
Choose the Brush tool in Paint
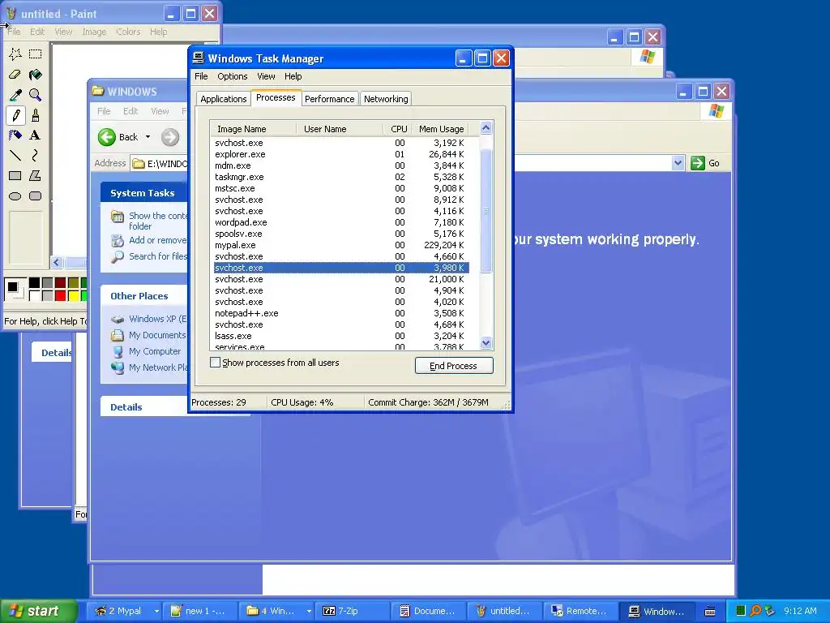(36, 115)
